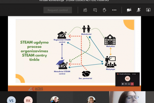154x103 pixels.
Task: Toggle camera in the small call window
Action: [x=123, y=84]
